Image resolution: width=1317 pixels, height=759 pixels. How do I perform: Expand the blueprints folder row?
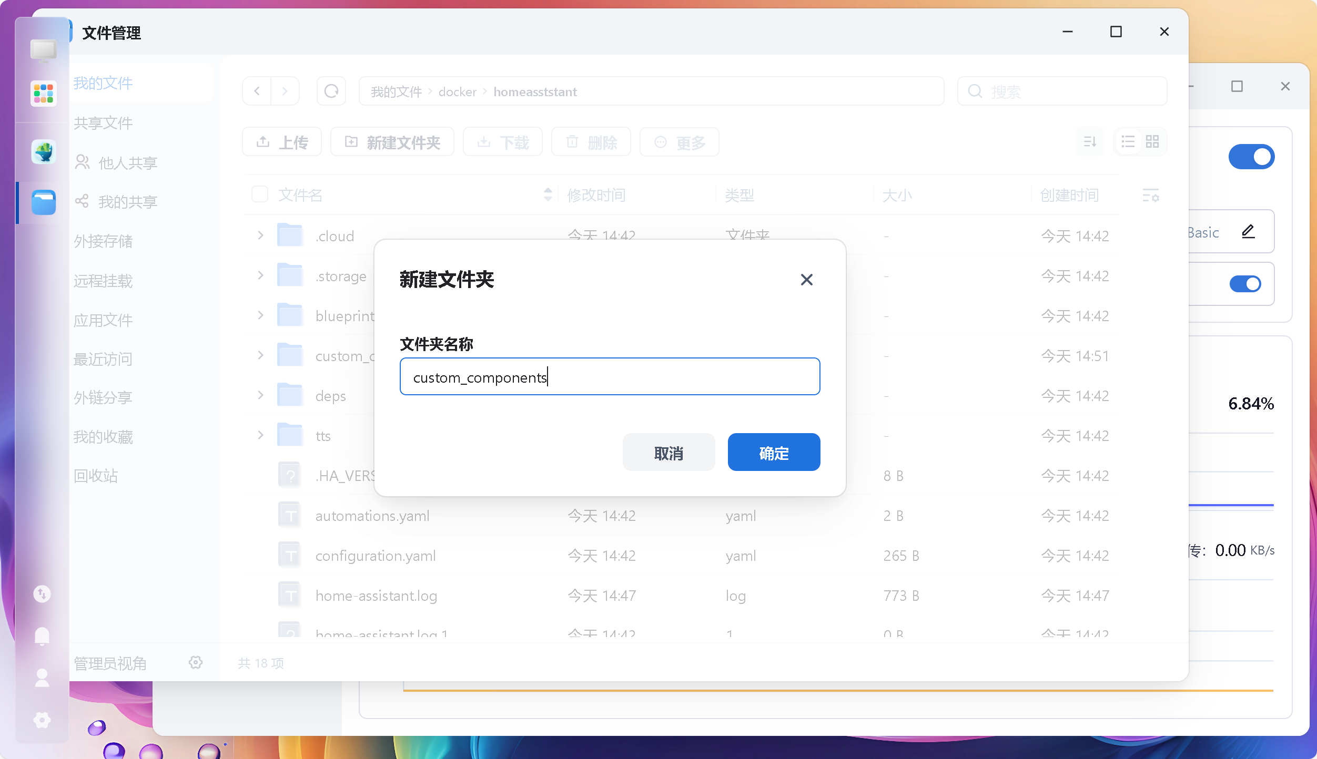tap(260, 315)
